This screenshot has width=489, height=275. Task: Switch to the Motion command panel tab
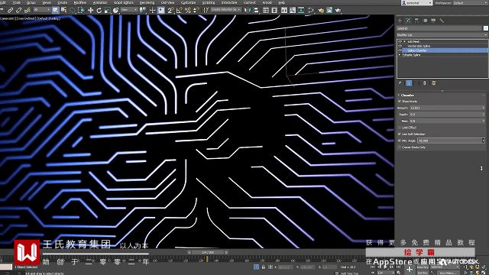425,21
